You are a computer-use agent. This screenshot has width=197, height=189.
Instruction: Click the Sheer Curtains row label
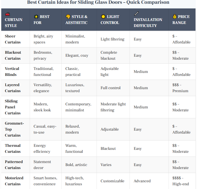[13, 39]
